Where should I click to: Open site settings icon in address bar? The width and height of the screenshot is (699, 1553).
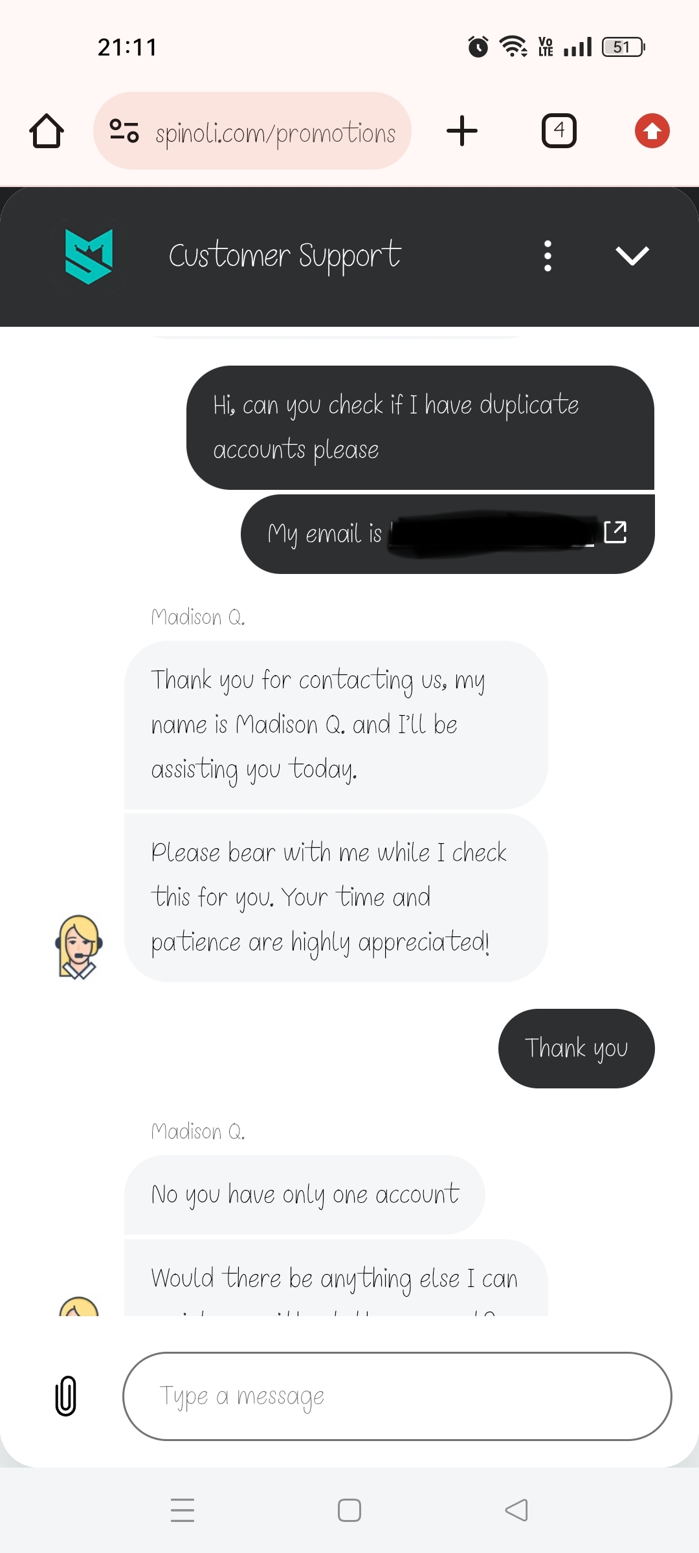(x=124, y=131)
